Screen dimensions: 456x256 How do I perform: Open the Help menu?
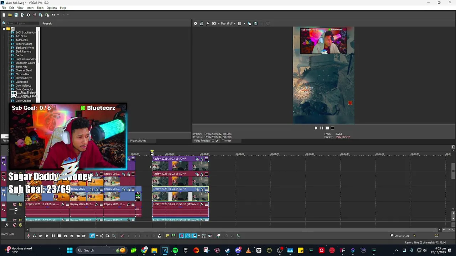pos(63,8)
